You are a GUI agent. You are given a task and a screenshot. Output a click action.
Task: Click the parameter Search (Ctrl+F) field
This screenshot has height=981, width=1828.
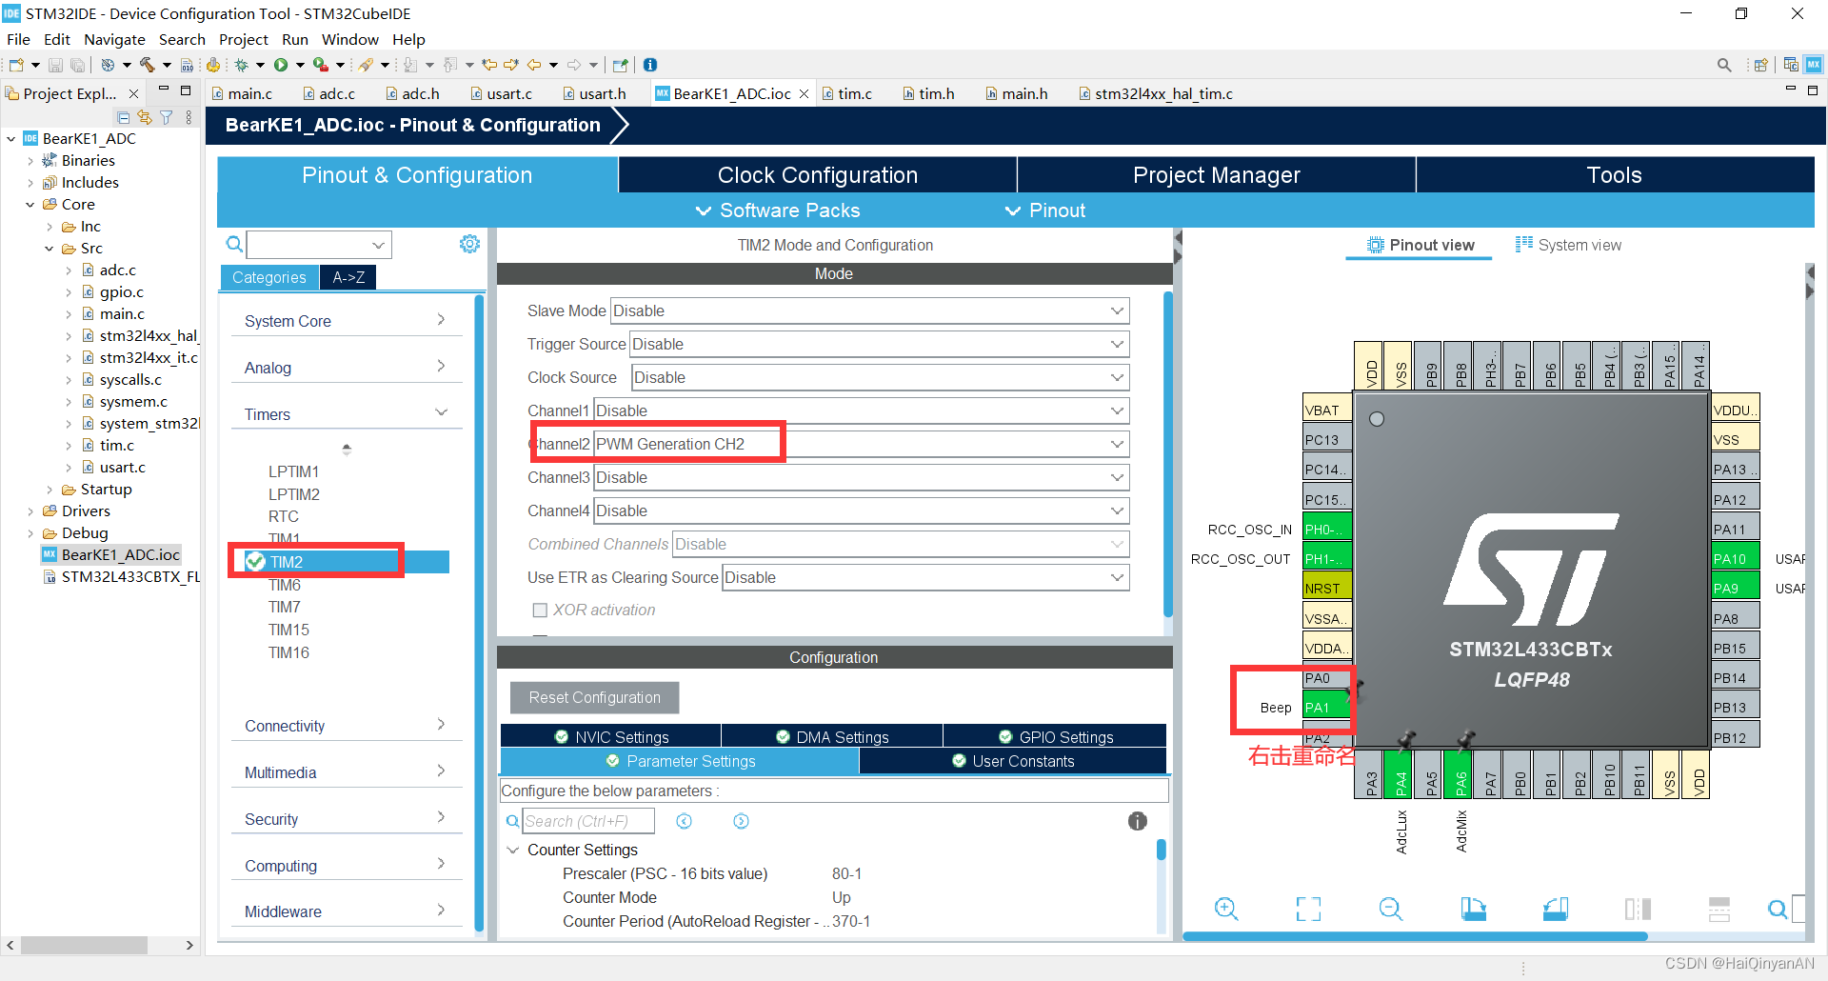[x=588, y=821]
